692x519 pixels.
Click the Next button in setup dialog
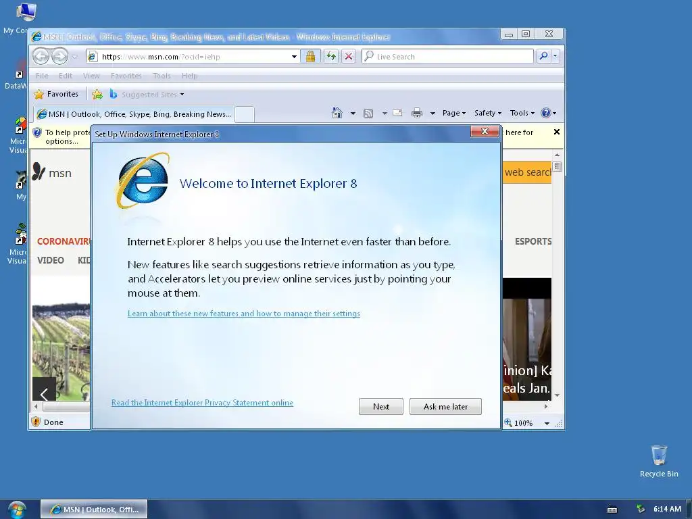point(381,406)
